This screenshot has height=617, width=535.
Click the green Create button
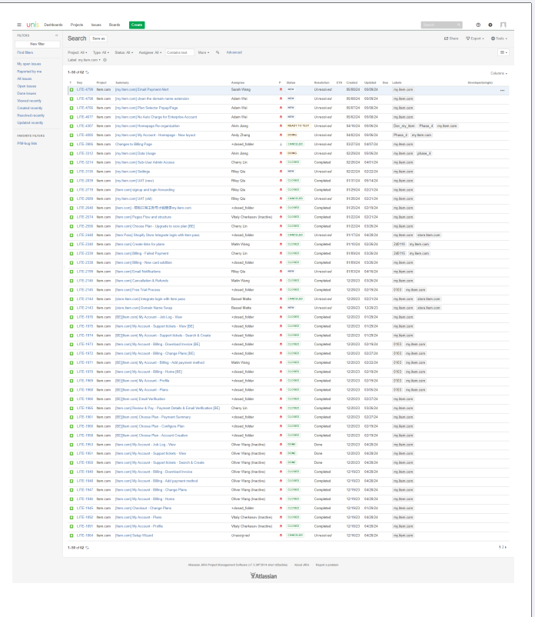point(137,25)
